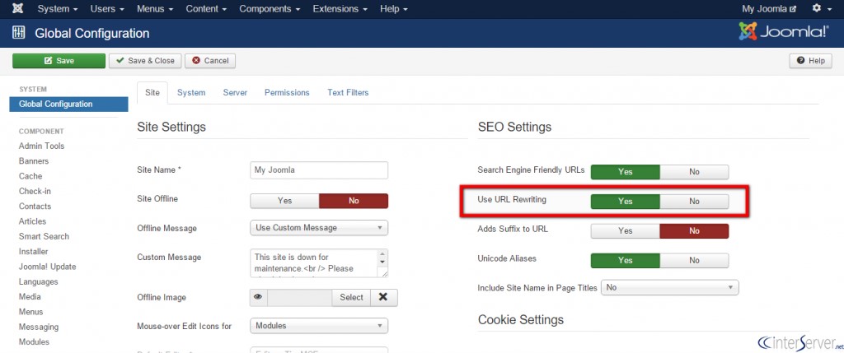Open My Joomla site link

[x=769, y=8]
